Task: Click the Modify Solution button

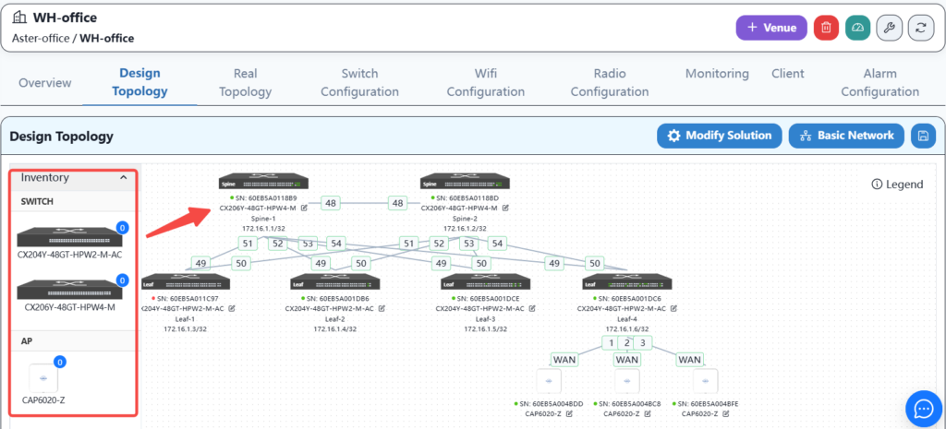Action: (x=720, y=136)
